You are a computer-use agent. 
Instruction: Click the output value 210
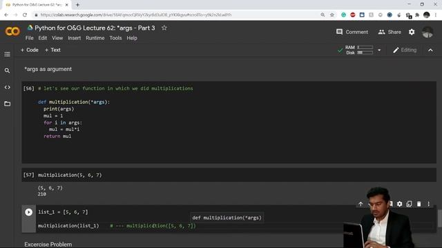41,194
